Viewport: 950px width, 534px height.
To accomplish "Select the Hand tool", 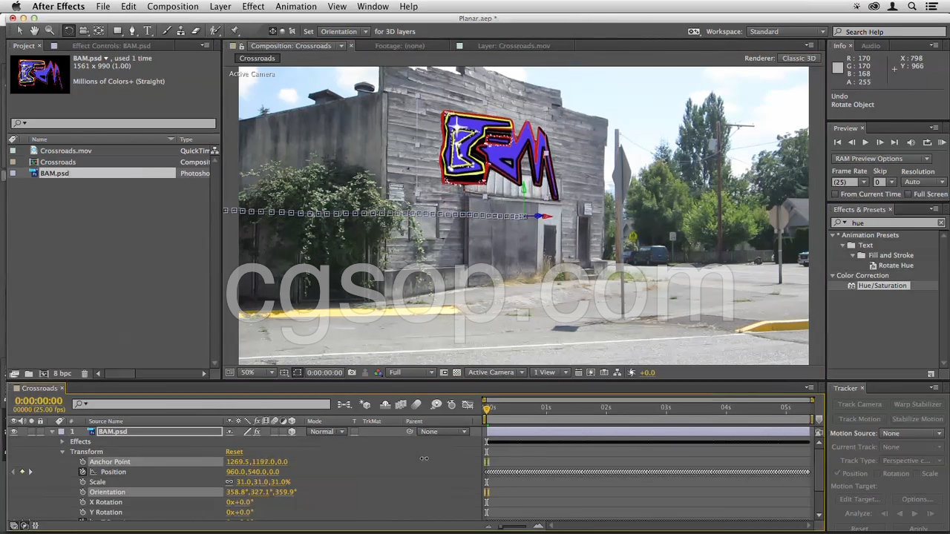I will [x=34, y=31].
